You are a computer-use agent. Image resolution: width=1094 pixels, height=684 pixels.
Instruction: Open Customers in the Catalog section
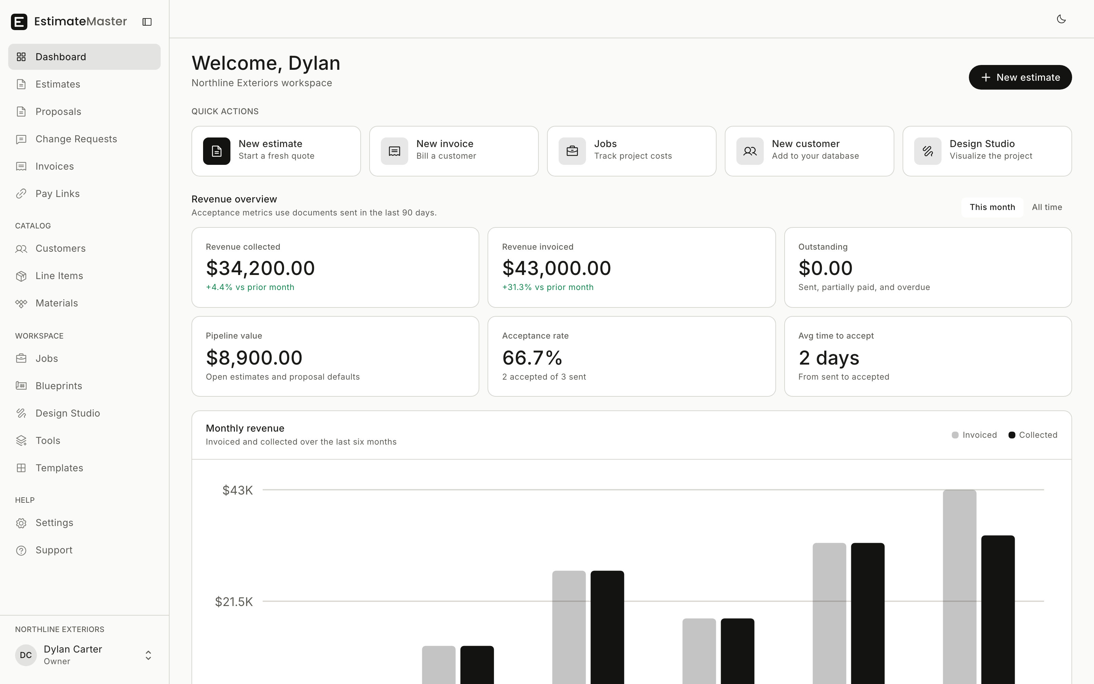click(84, 248)
